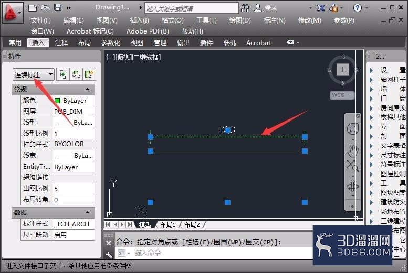Click the 二维线框 visual style label

[147, 57]
